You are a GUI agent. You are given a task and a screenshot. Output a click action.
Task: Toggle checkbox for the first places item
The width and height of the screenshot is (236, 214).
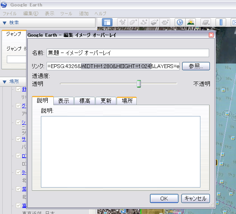point(18,89)
